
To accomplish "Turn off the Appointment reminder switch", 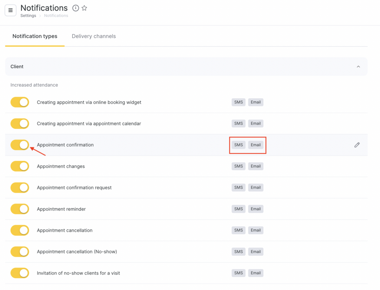I will pyautogui.click(x=20, y=209).
